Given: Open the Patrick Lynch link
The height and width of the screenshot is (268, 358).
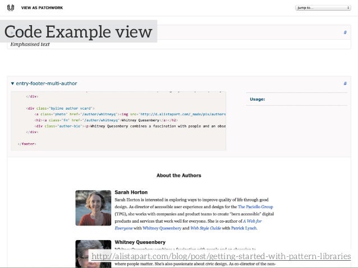Looking at the screenshot, I should 244,228.
